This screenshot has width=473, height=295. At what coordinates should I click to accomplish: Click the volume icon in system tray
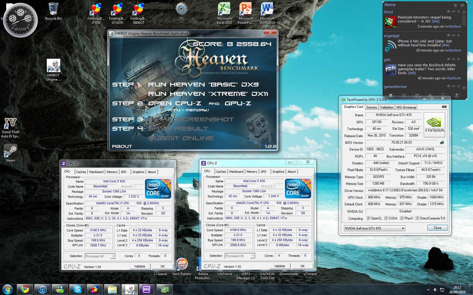coord(435,290)
